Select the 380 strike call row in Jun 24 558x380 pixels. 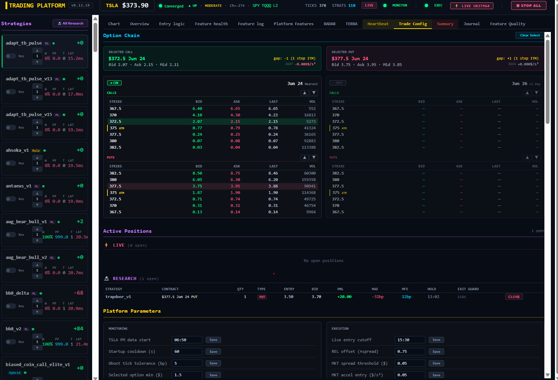click(x=212, y=141)
